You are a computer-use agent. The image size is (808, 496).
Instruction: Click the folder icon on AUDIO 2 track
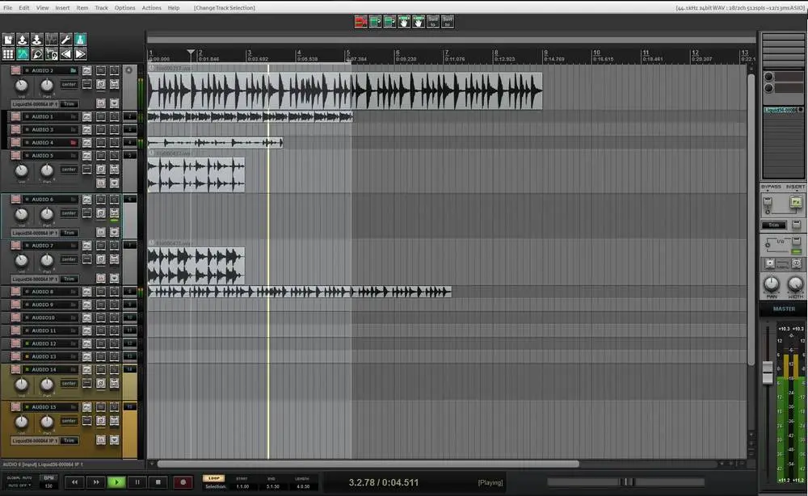coord(74,70)
